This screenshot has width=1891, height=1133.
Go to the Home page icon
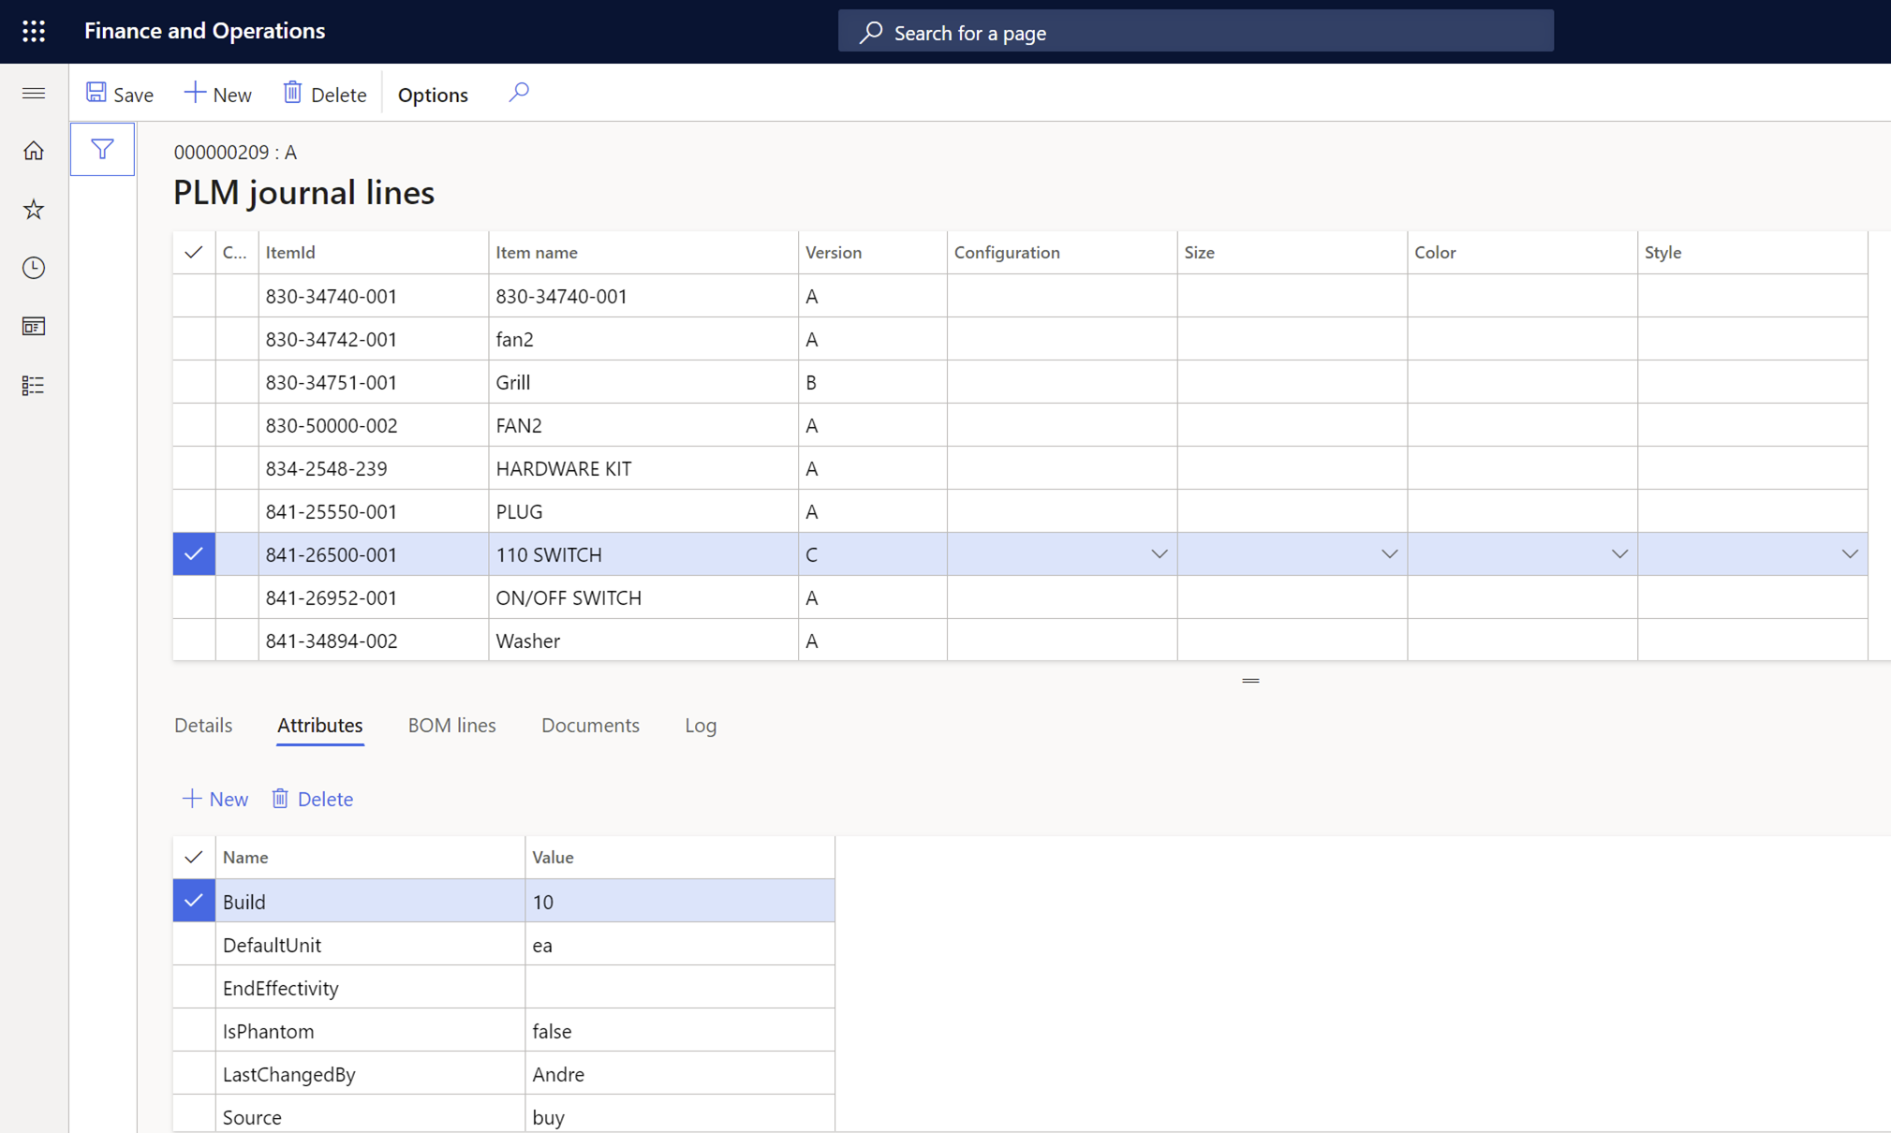pos(34,150)
